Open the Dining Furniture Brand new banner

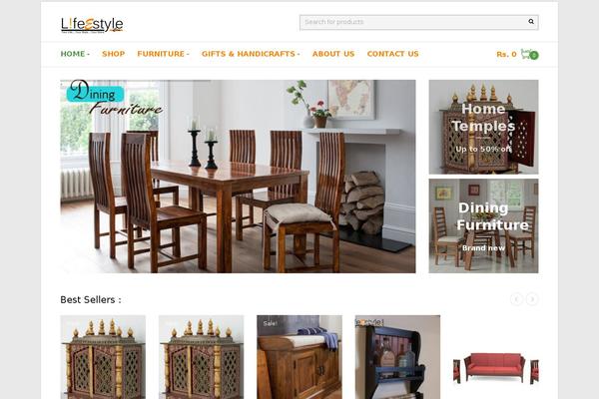click(483, 226)
